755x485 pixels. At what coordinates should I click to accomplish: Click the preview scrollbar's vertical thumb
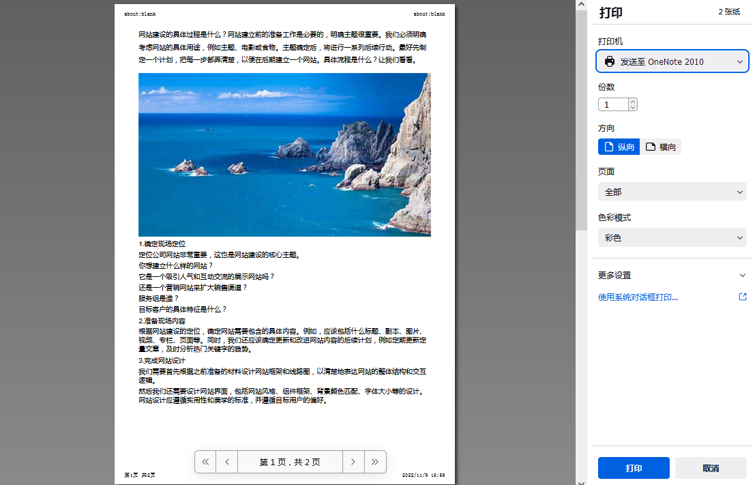click(x=581, y=119)
